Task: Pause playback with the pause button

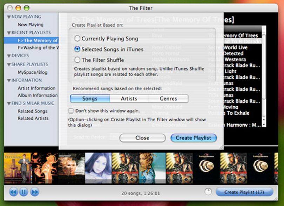Action: 23,192
